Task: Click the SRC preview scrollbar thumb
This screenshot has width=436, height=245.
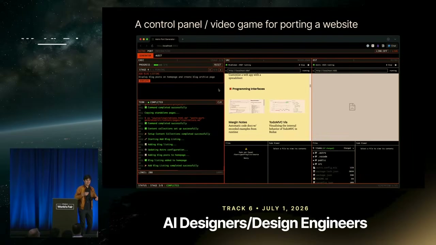Action: (310, 86)
